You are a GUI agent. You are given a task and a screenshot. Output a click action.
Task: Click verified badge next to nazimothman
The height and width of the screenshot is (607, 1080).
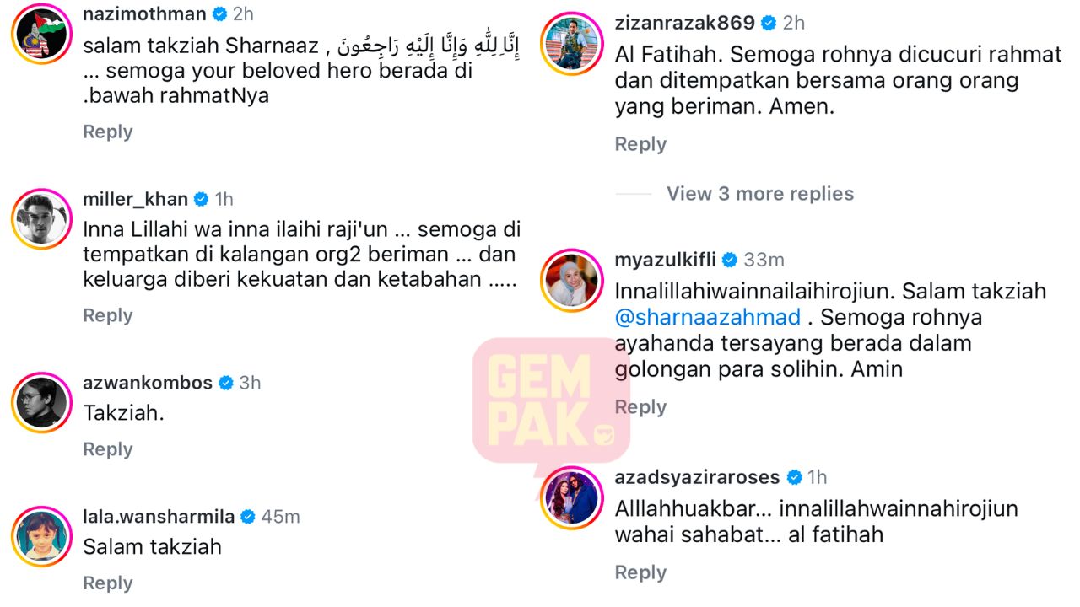click(219, 13)
